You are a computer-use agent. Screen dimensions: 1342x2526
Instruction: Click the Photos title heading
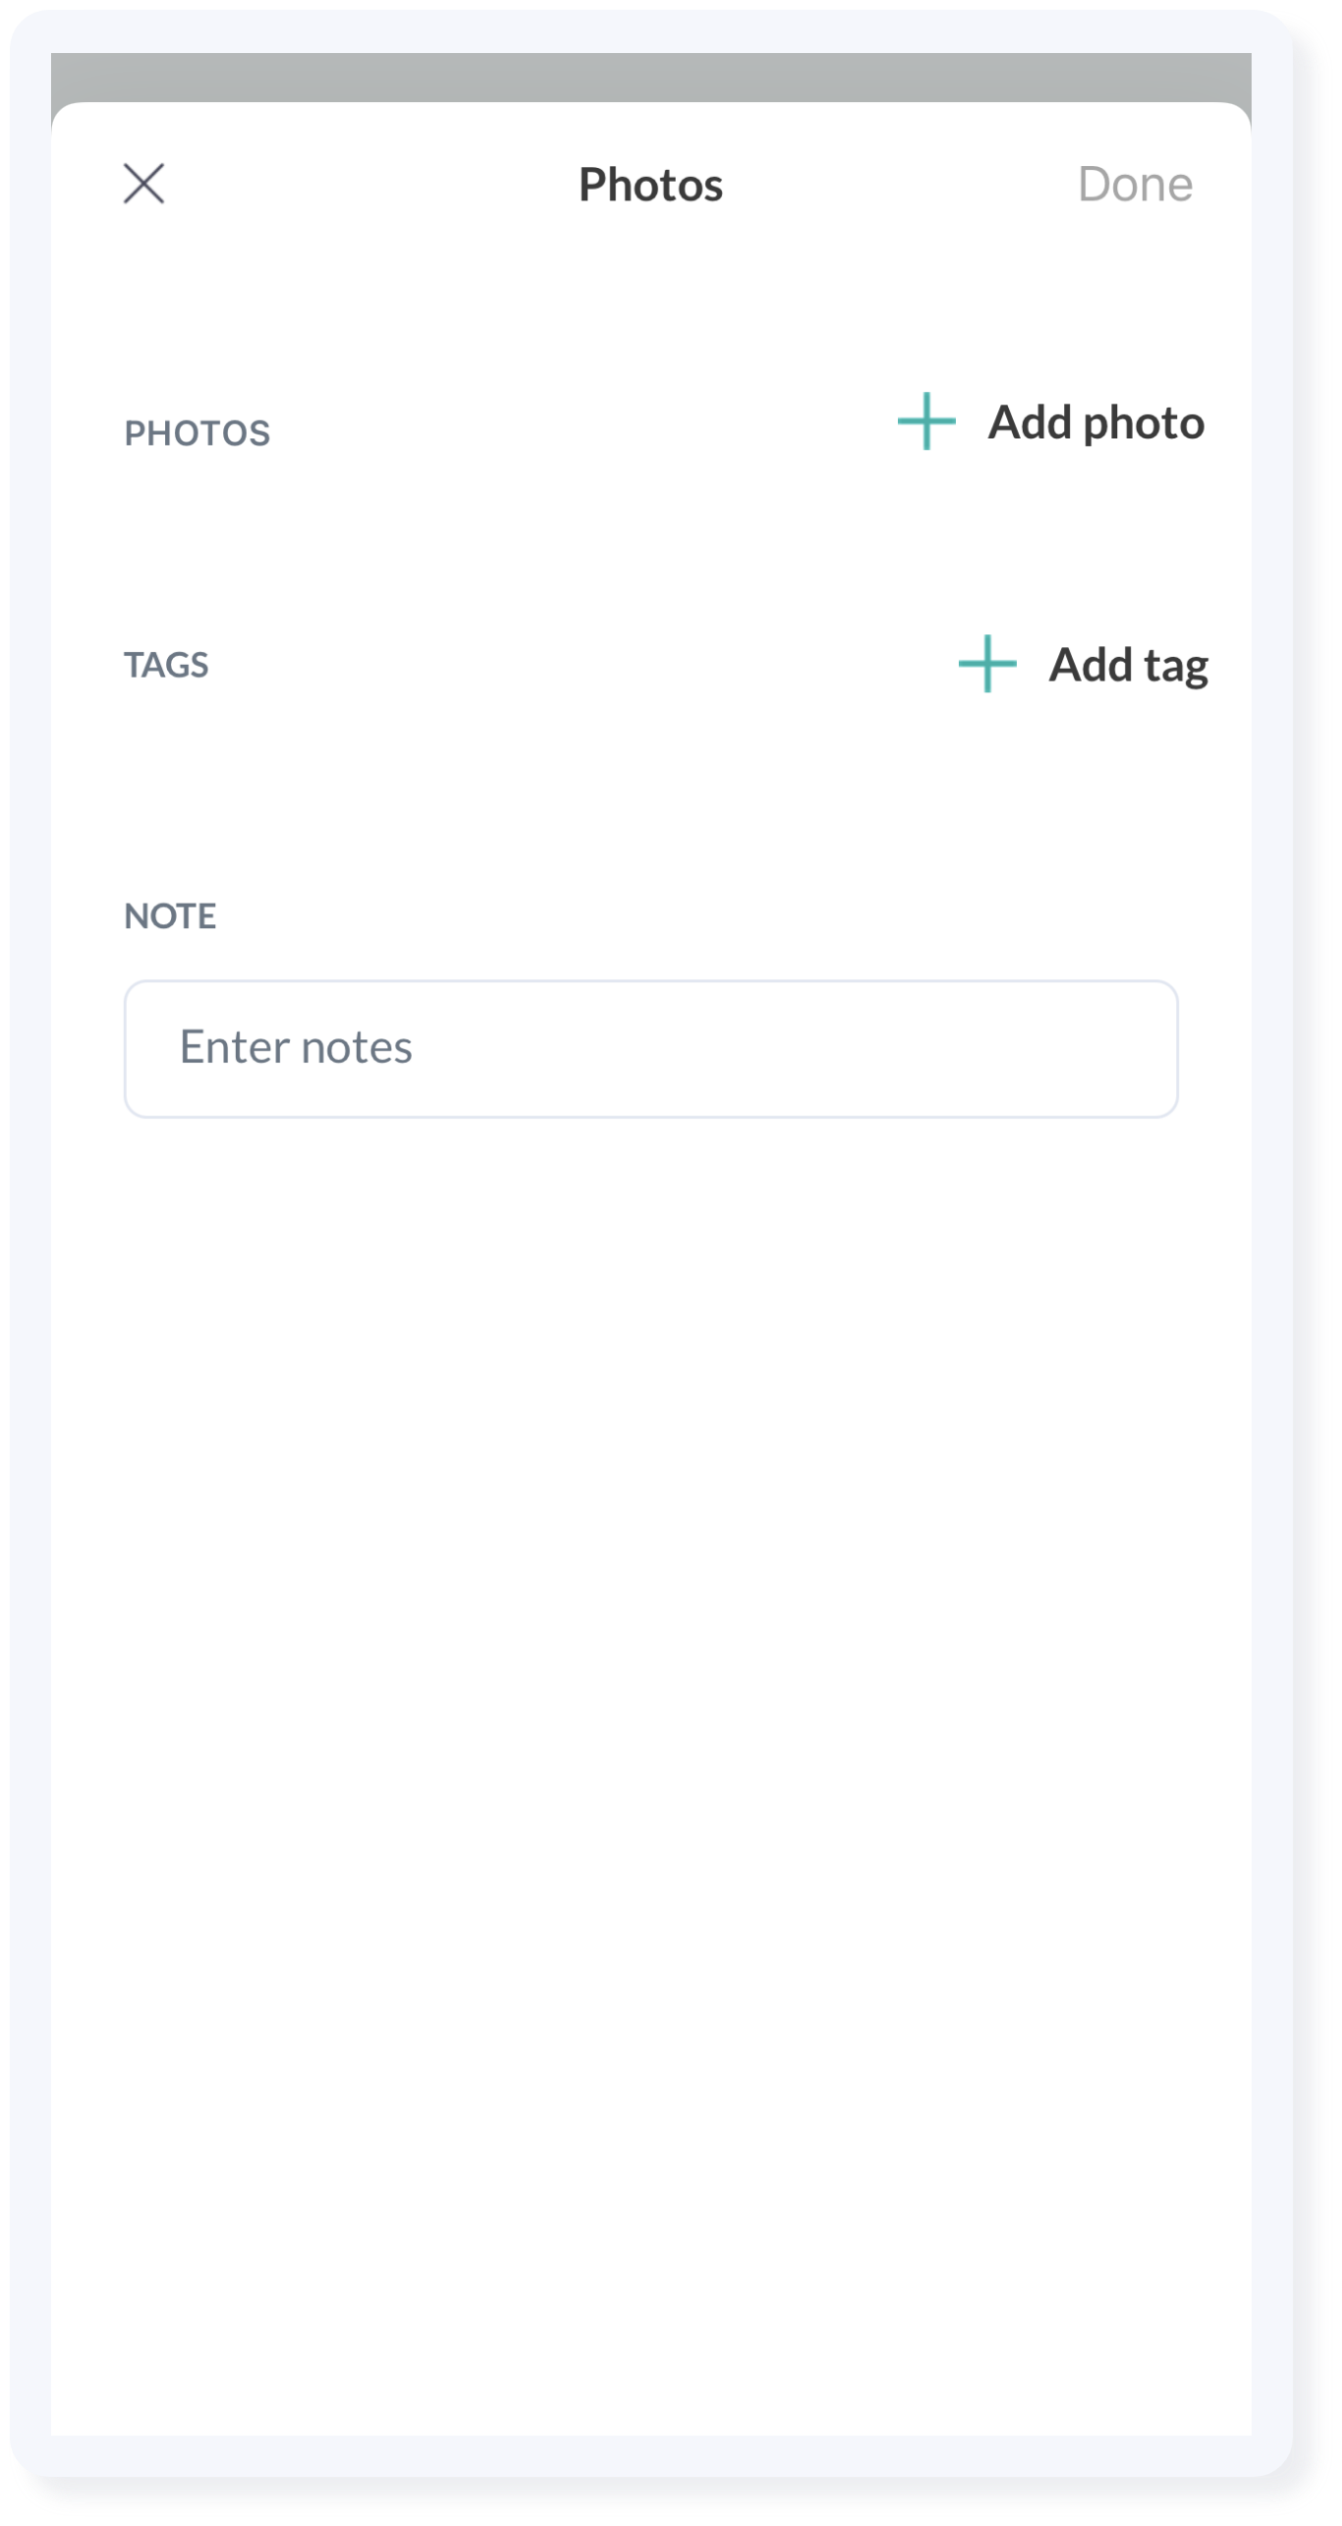coord(650,185)
